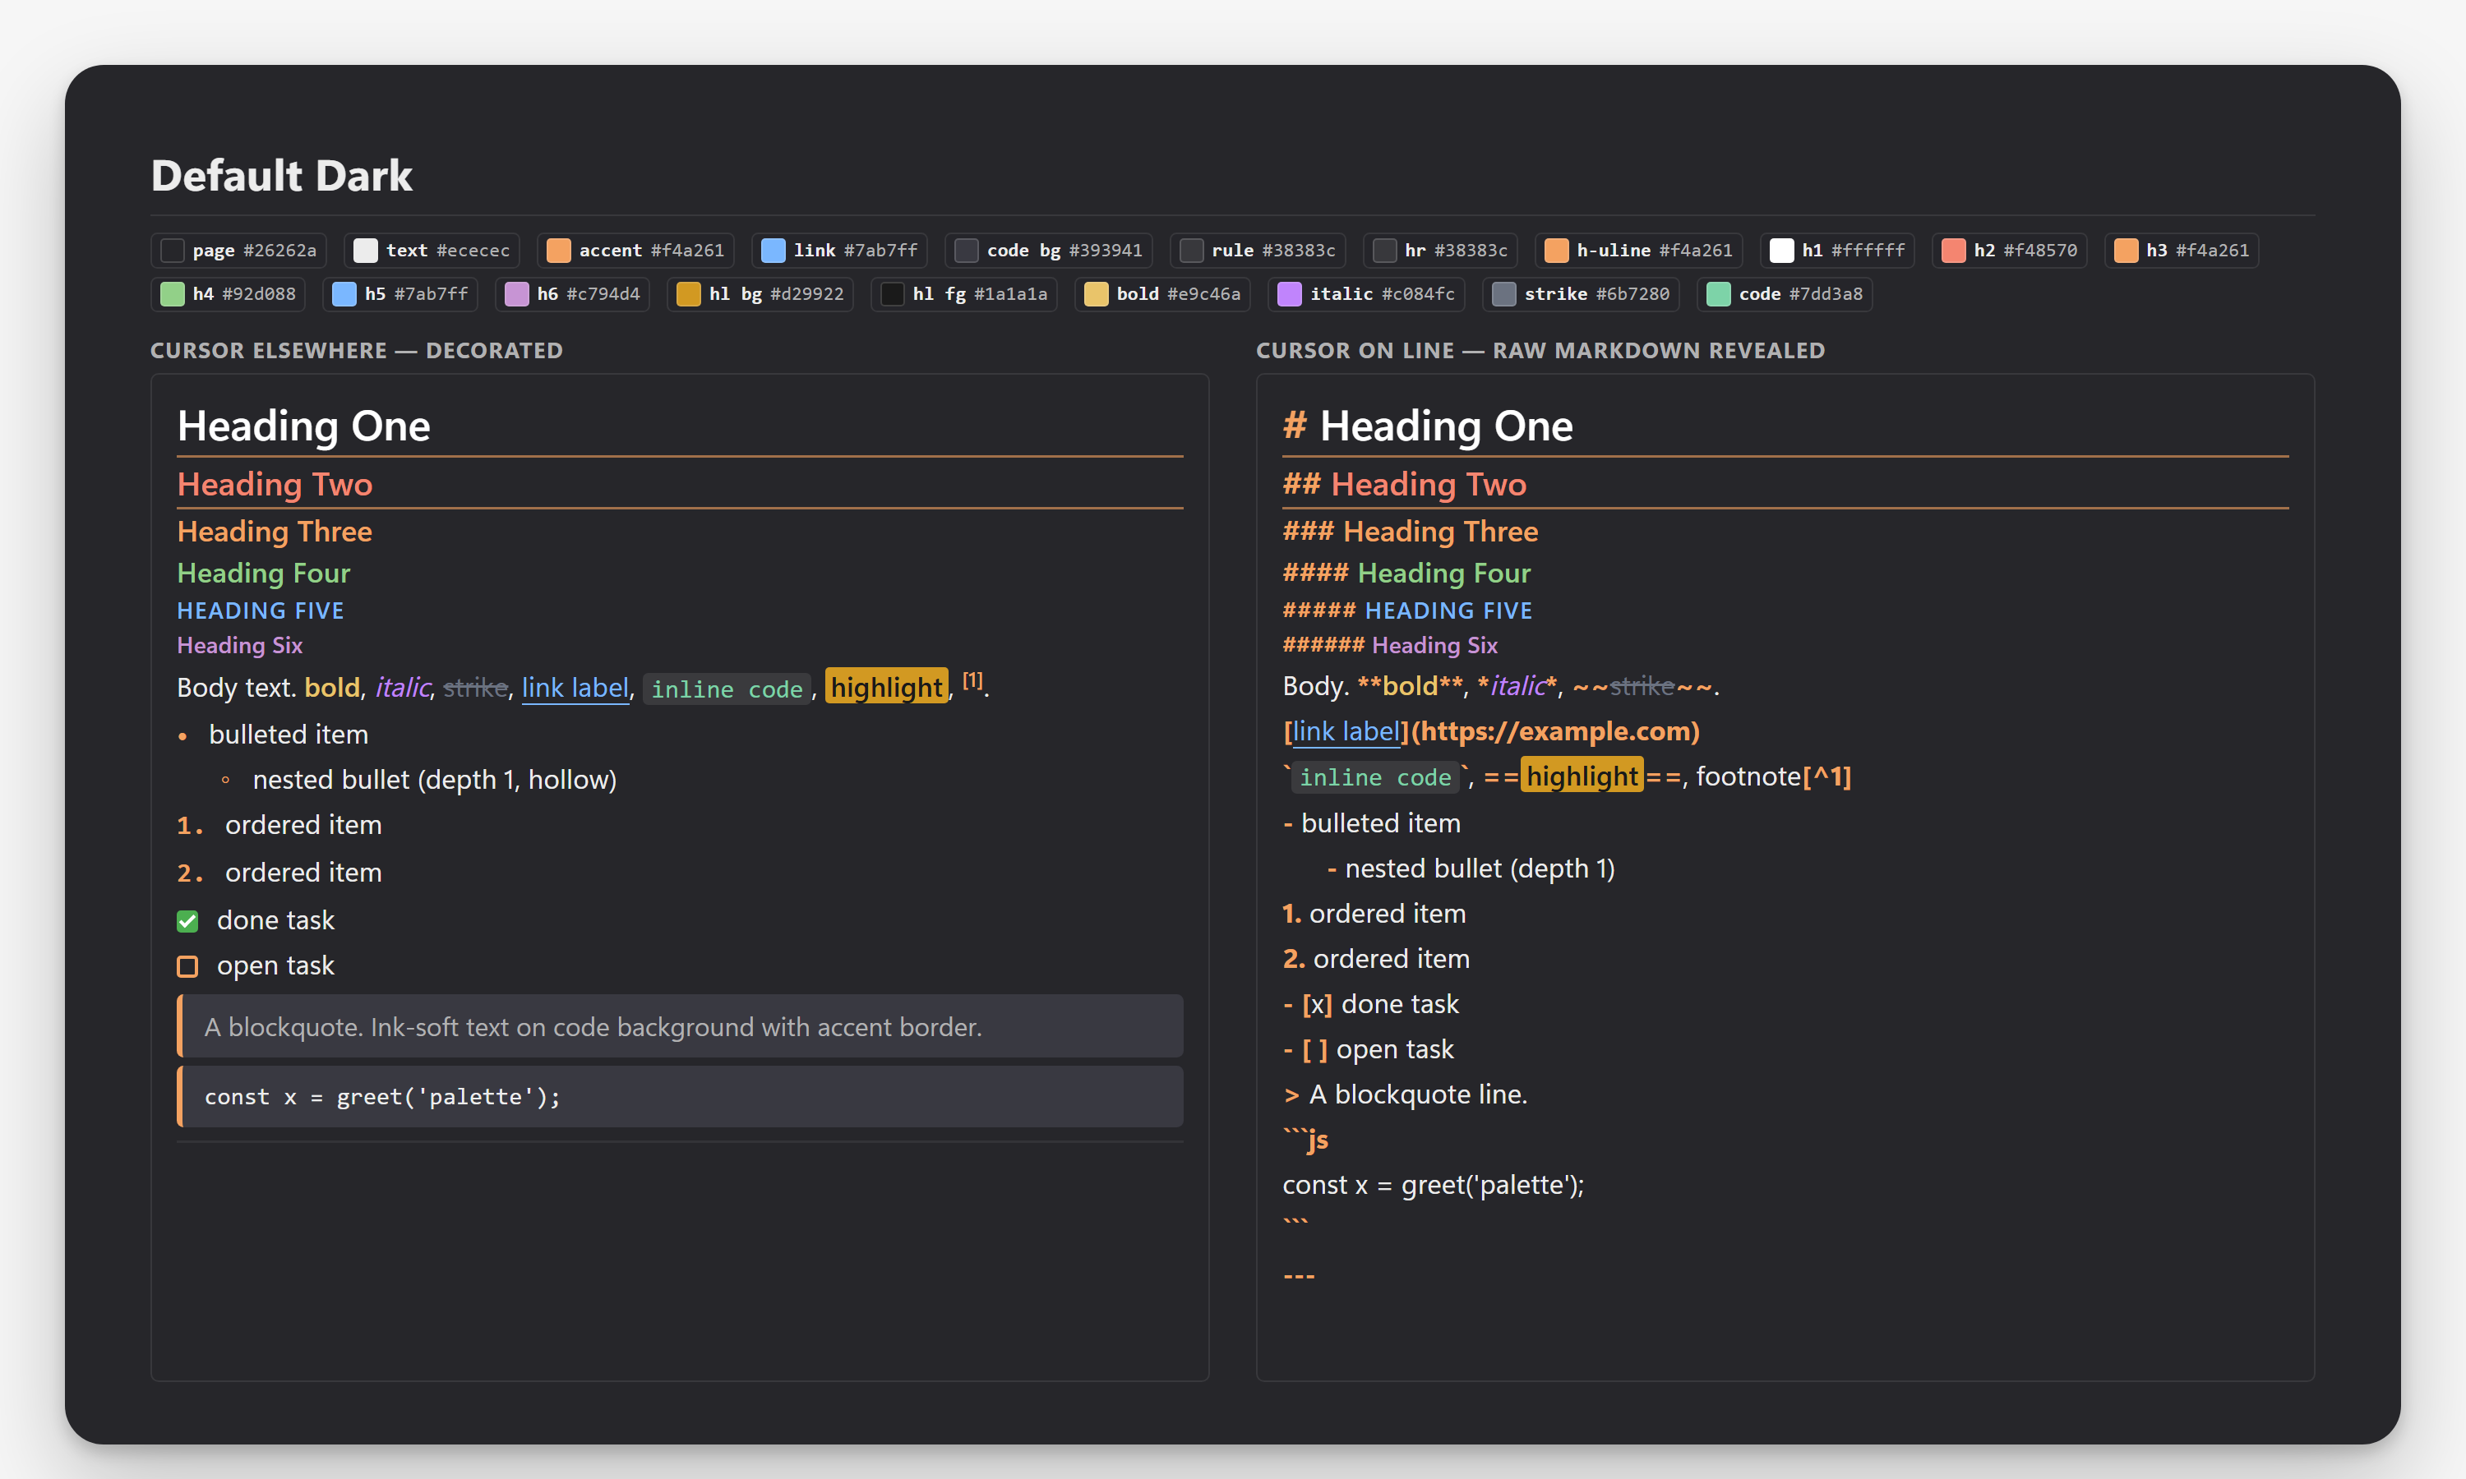Check the open task checkbox
This screenshot has height=1479, width=2466.
187,967
